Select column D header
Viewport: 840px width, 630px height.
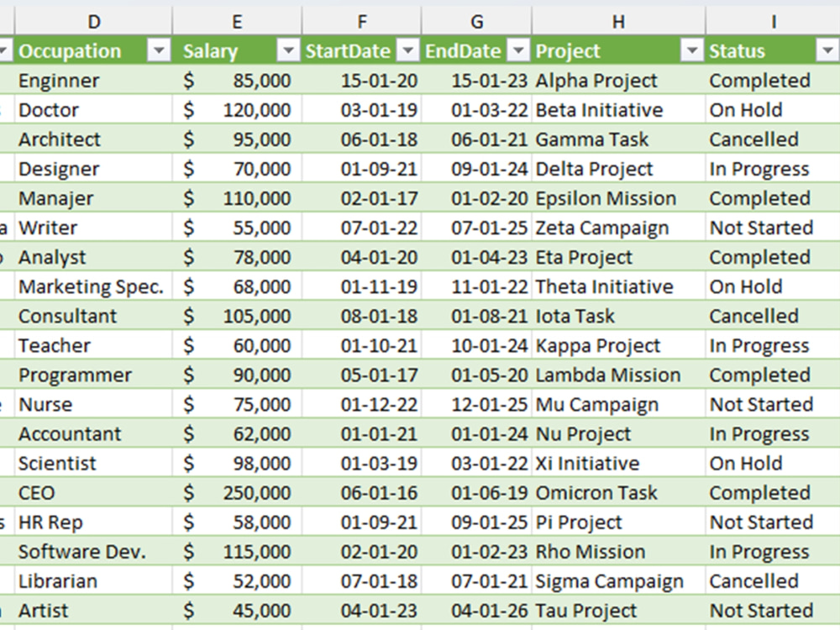[94, 22]
